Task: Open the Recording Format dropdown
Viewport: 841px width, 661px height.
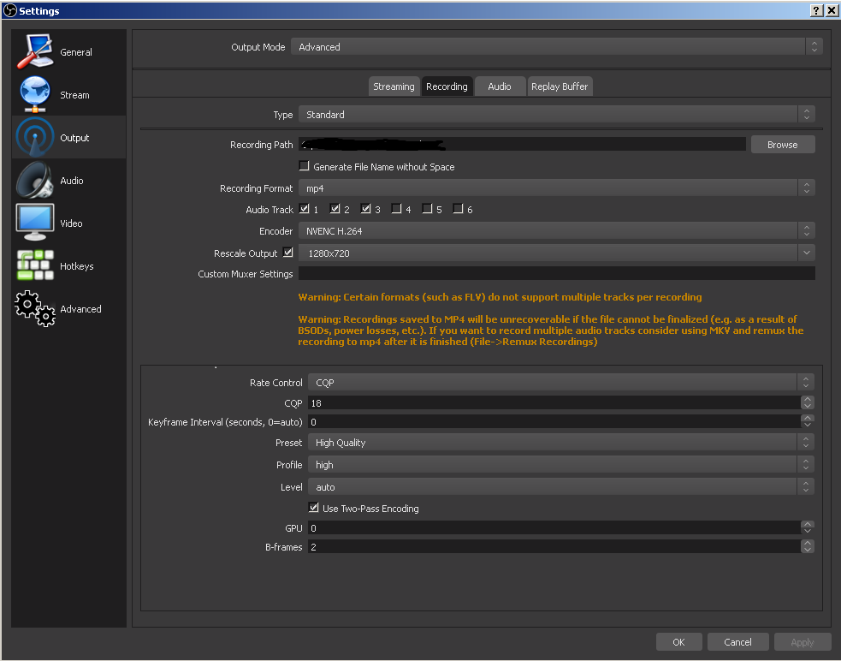Action: [x=555, y=188]
